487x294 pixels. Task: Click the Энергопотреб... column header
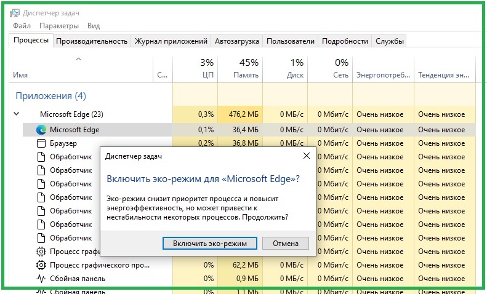(384, 69)
